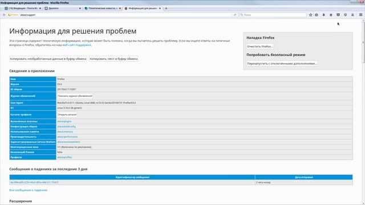Click the Идентификатор сообщения column header
365x205 pixels.
click(132, 177)
